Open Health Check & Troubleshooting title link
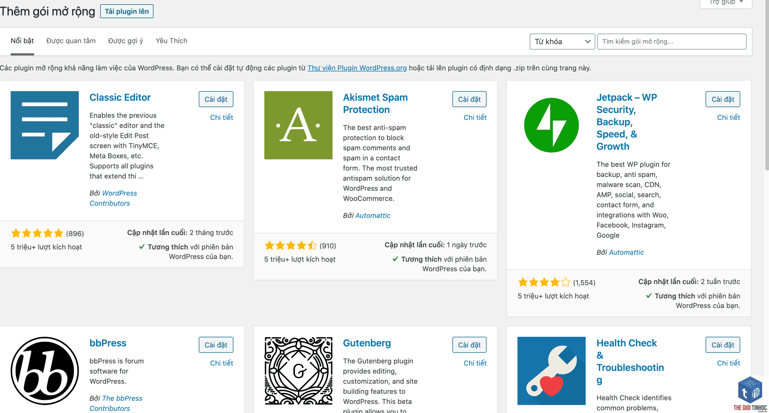This screenshot has width=769, height=413. click(x=630, y=361)
